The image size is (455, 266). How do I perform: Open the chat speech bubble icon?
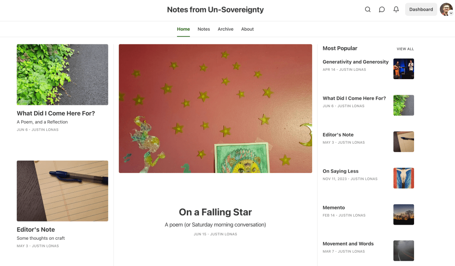click(x=382, y=9)
